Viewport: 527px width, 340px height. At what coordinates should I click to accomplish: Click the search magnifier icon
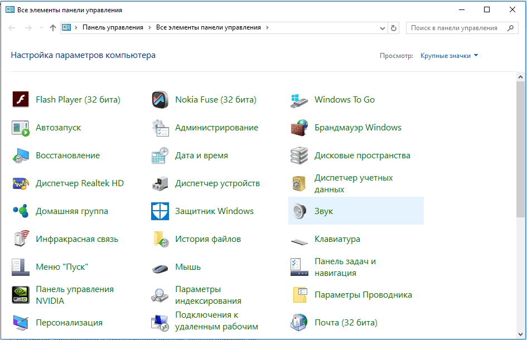510,28
